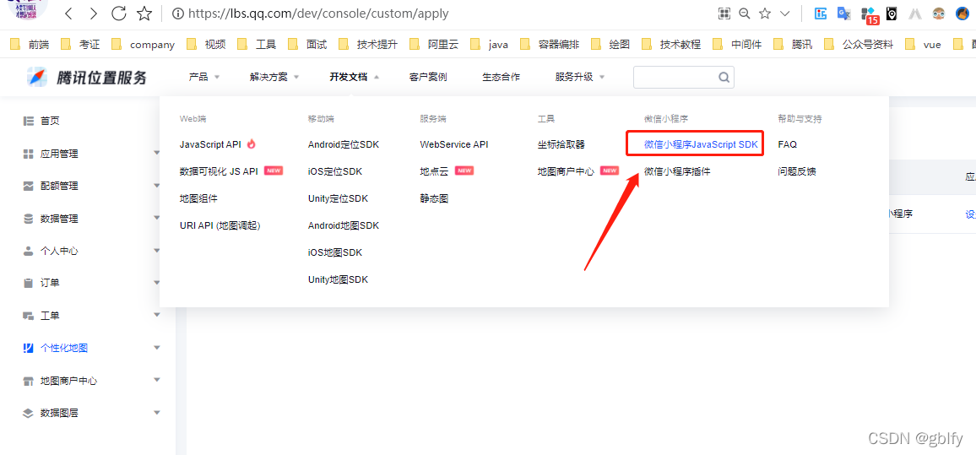
Task: Open the iOS定位SDK link
Action: [x=335, y=171]
